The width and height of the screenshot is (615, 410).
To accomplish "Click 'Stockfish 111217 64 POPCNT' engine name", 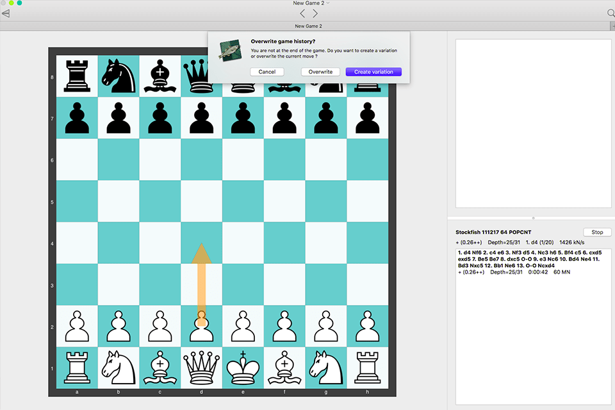I will pyautogui.click(x=493, y=233).
